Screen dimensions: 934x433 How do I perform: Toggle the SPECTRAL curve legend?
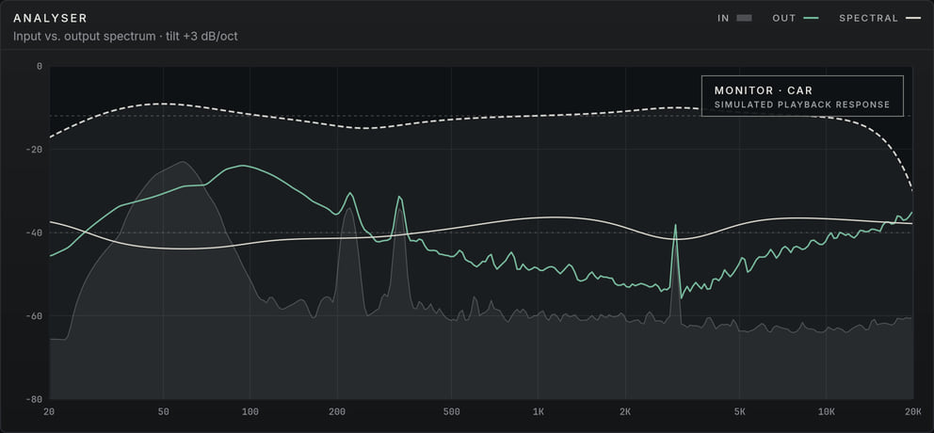tap(879, 18)
